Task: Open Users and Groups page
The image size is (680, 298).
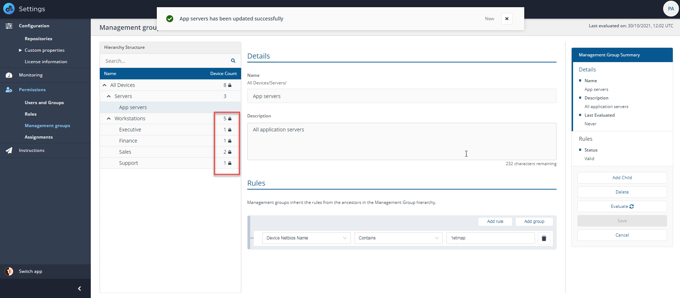Action: coord(44,103)
